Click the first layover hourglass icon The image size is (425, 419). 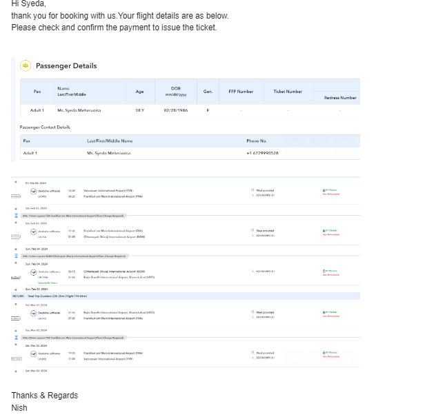tap(17, 215)
